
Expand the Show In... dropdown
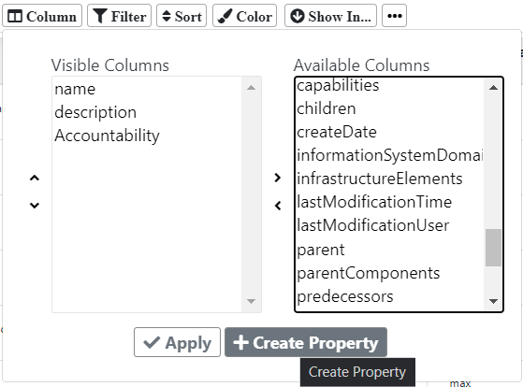330,16
